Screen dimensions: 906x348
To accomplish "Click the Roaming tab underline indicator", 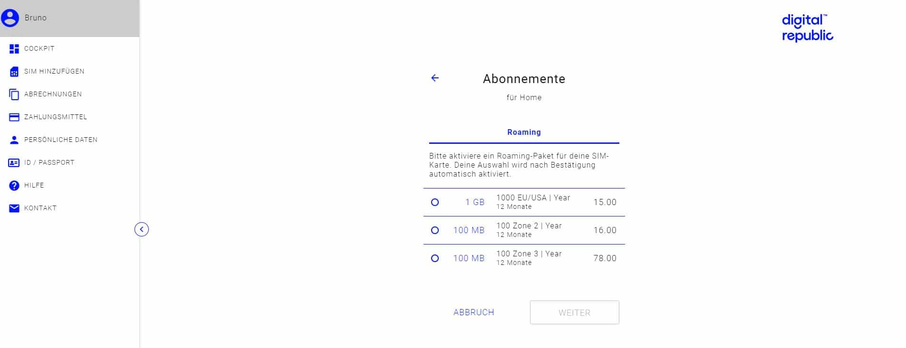I will click(x=524, y=142).
